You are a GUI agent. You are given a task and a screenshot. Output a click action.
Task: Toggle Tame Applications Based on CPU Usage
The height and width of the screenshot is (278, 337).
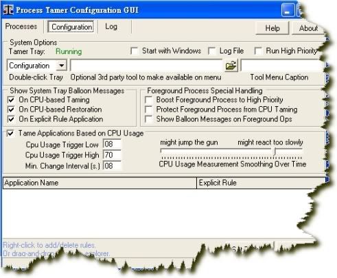click(x=10, y=133)
